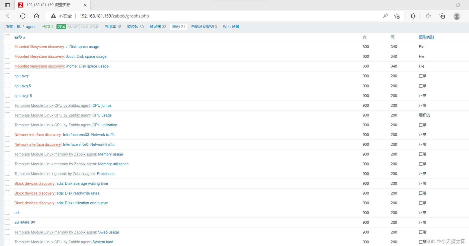Open 自动发现规则 3 tab

click(204, 27)
